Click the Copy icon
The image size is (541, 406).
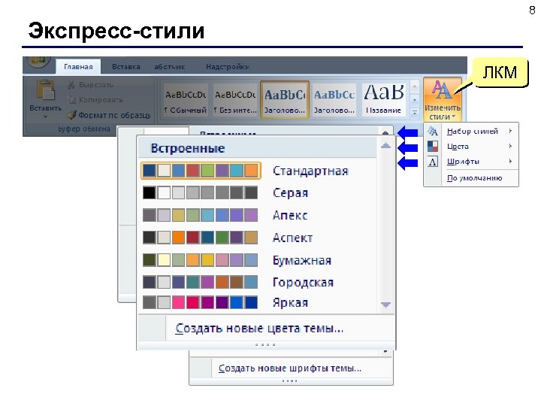point(71,100)
